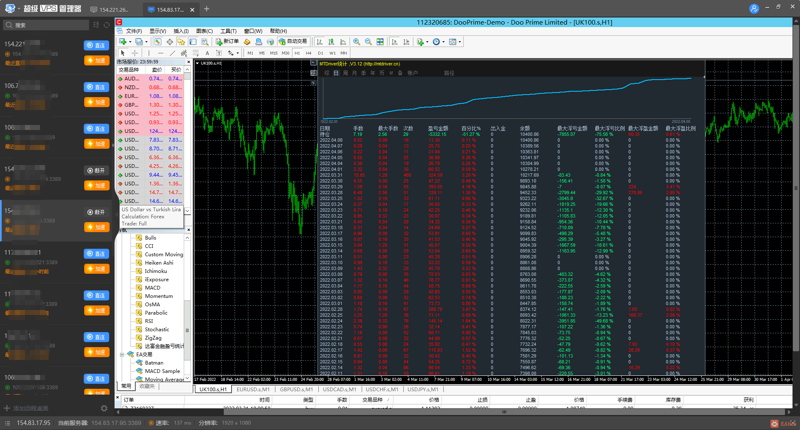Minimize the MTDriver stats panel
800x430 pixels.
pos(313,63)
